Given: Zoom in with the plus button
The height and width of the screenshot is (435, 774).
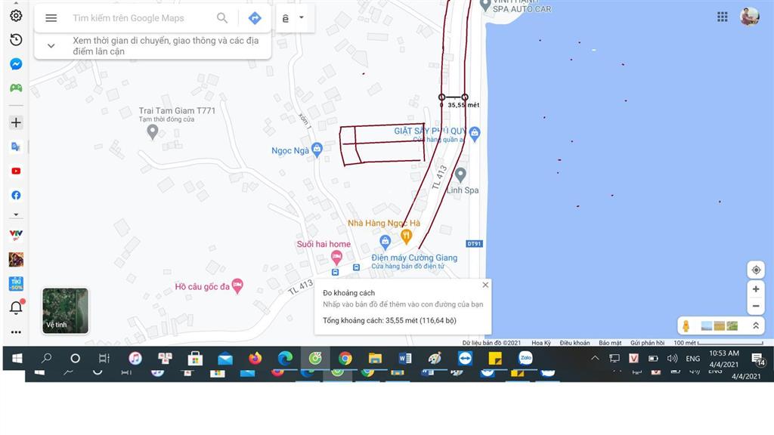Looking at the screenshot, I should tap(755, 289).
